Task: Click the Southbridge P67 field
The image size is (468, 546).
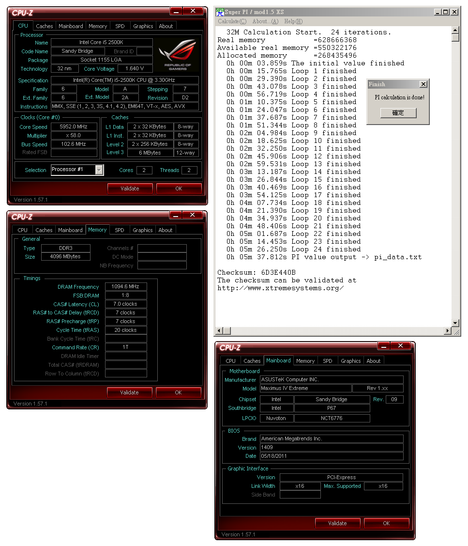Action: coord(332,408)
